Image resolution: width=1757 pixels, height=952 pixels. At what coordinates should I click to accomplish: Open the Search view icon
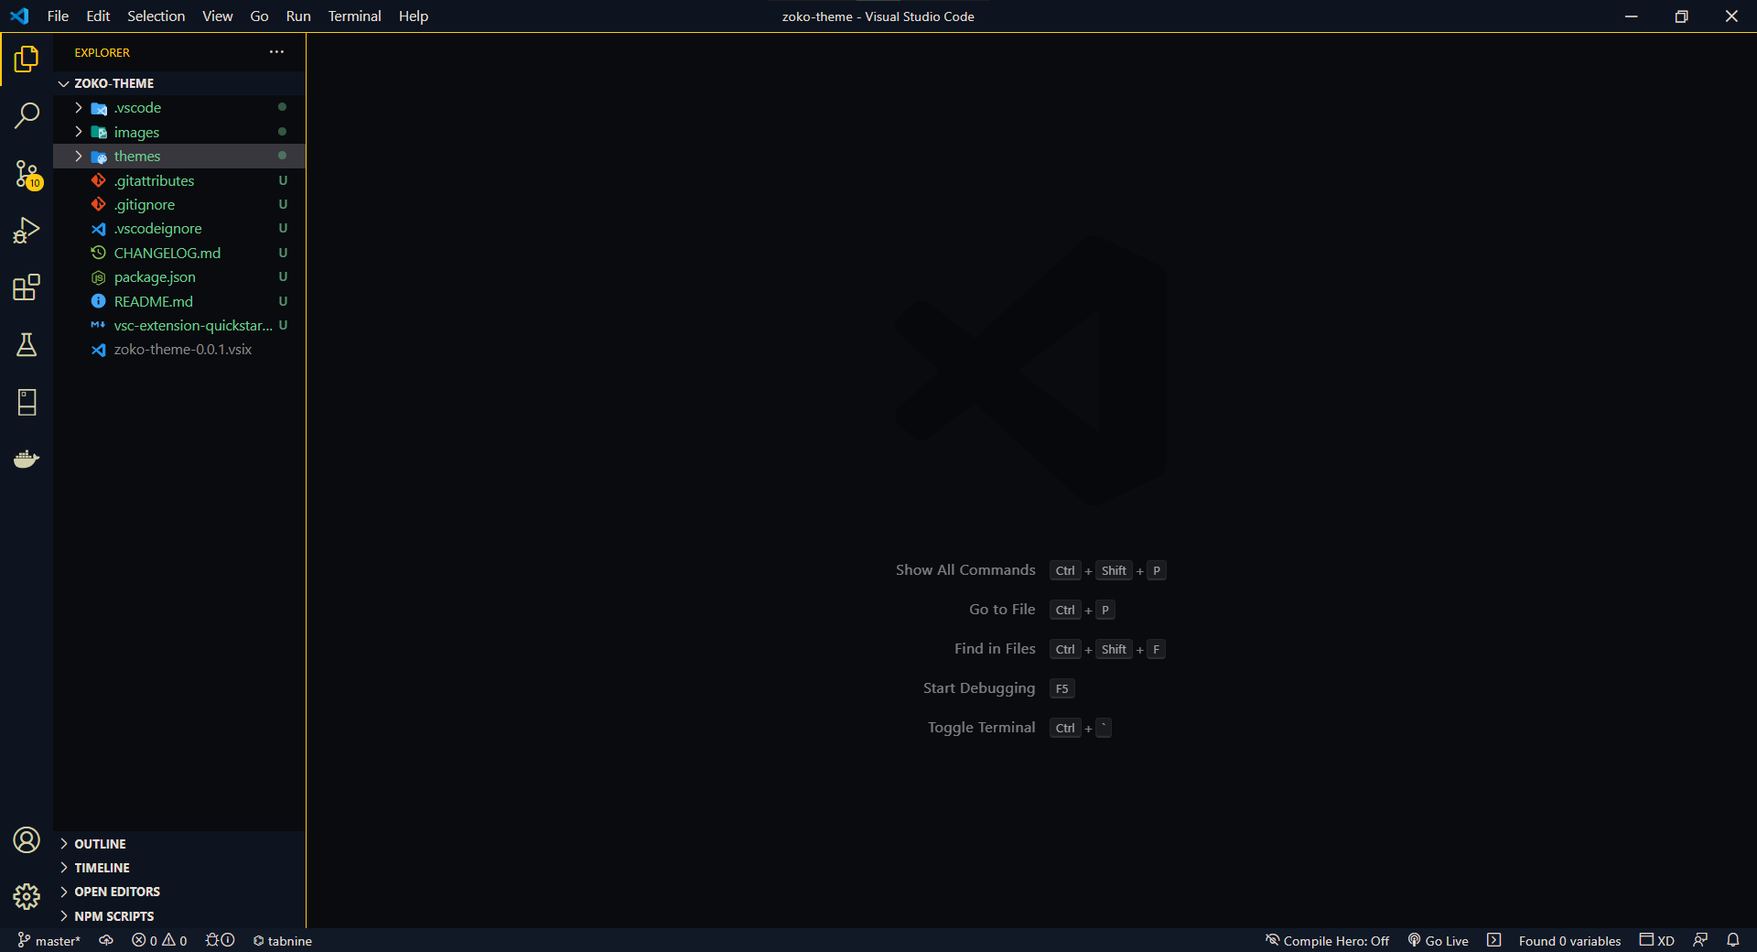[27, 116]
